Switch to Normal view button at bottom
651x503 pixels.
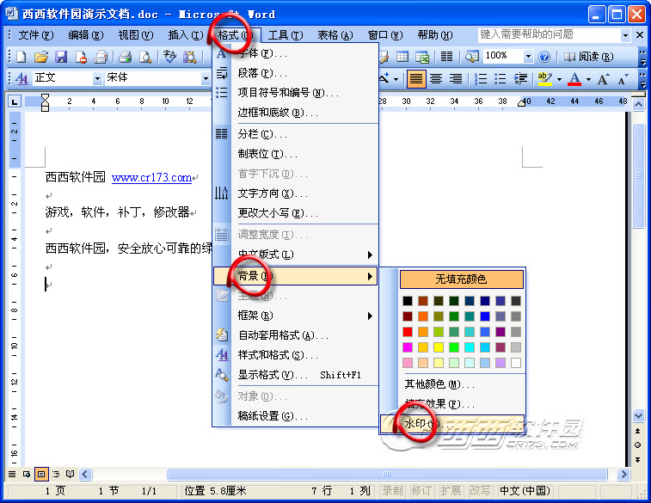(12, 474)
